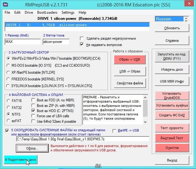Select XP/BartPE bootable [NTLDR] option
196x169 pixels.
[8, 72]
